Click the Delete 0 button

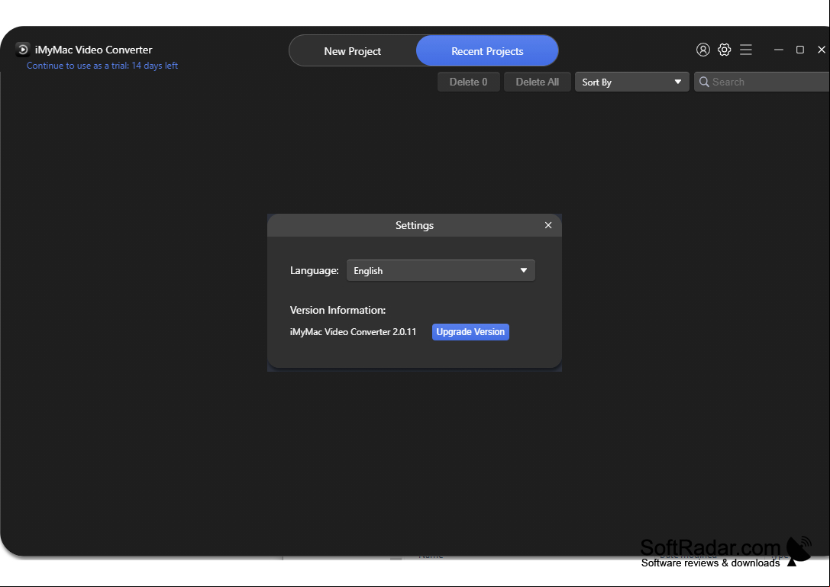(469, 82)
